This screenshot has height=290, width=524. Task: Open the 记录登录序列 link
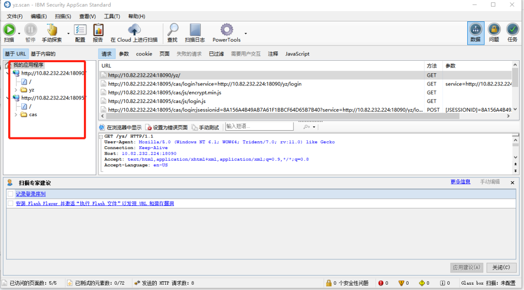click(31, 194)
